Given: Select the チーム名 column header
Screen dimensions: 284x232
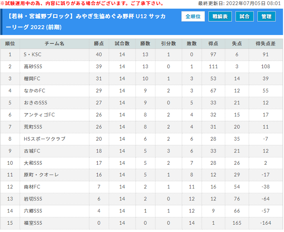Looking at the screenshot, I should pyautogui.click(x=54, y=44).
